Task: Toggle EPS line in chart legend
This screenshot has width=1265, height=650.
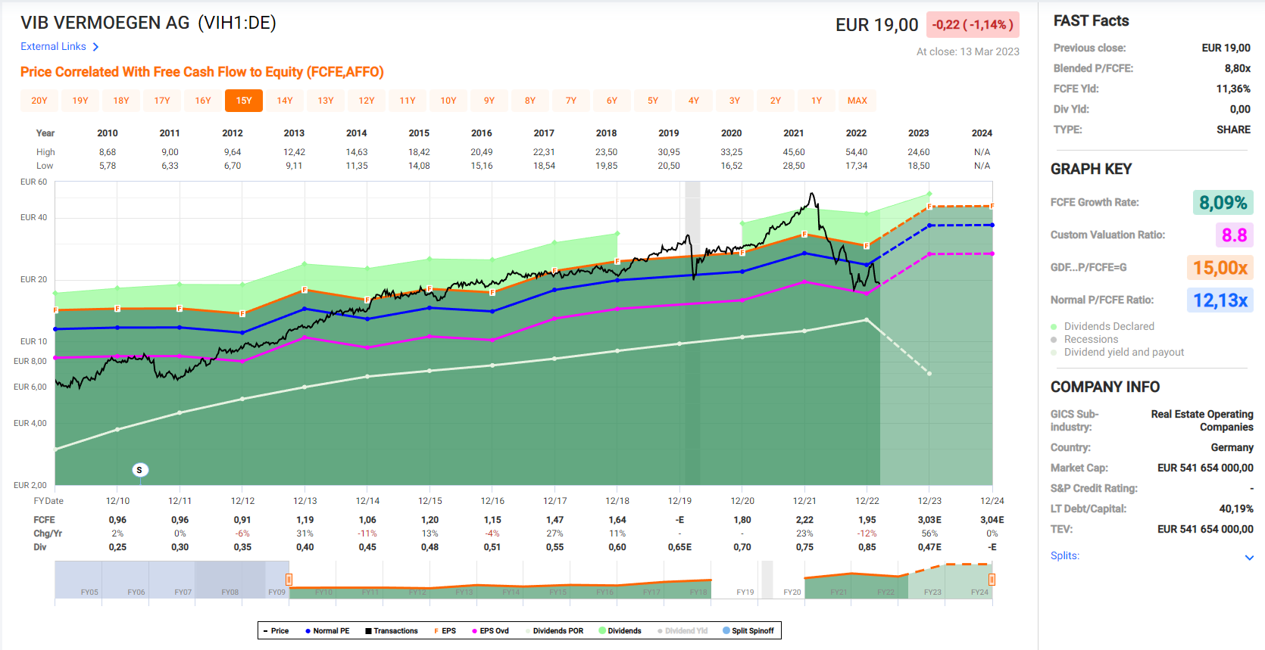Action: [x=445, y=631]
